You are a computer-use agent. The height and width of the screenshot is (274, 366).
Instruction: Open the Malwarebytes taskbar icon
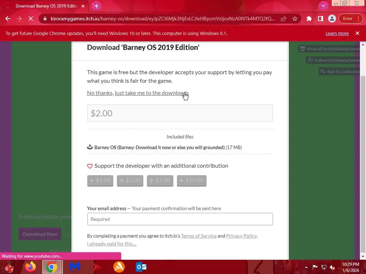75,267
